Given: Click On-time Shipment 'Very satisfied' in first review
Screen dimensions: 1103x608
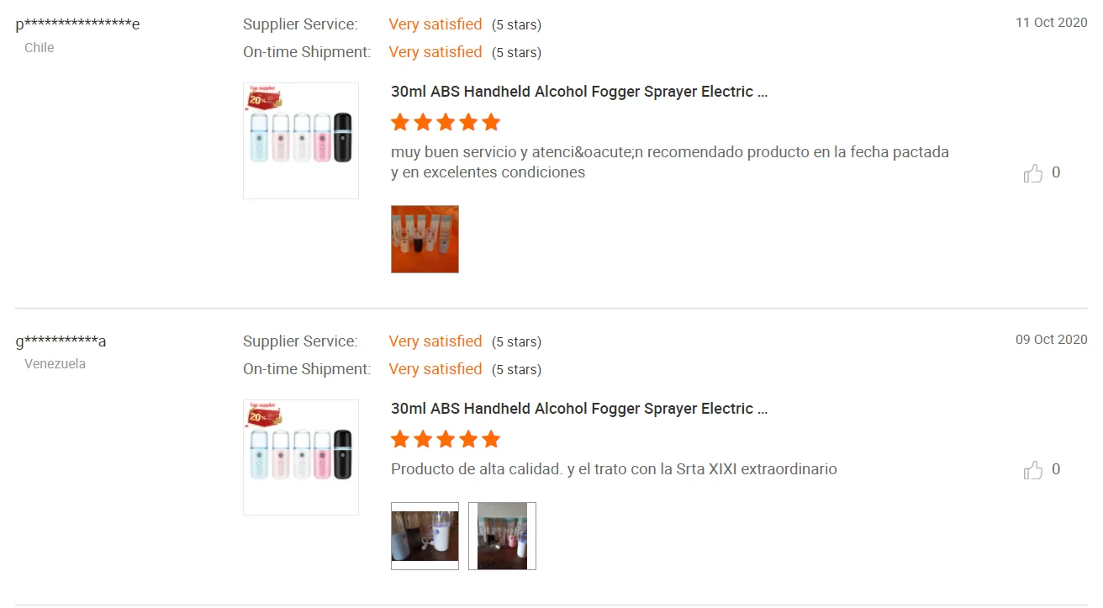Looking at the screenshot, I should [435, 52].
